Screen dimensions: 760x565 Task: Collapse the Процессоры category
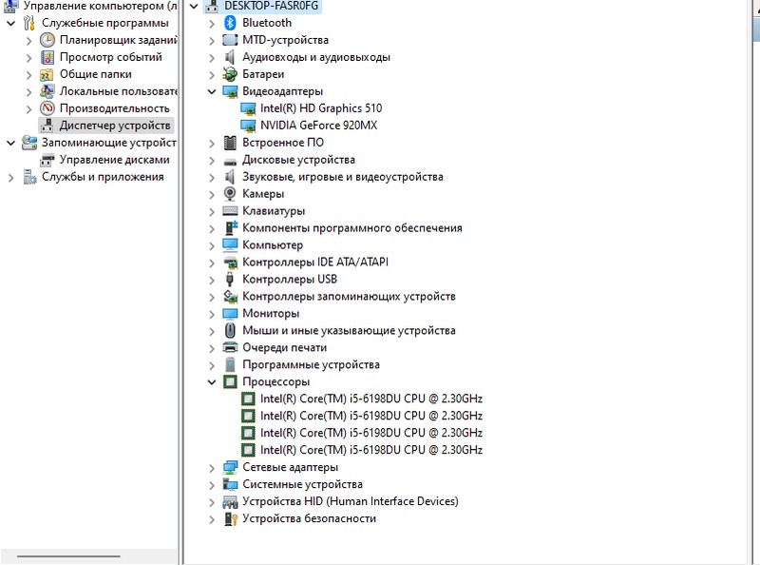coord(212,382)
